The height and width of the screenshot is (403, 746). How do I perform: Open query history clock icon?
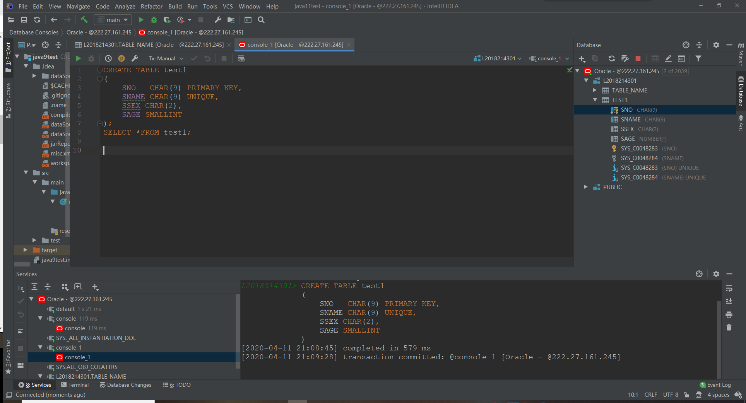point(108,58)
